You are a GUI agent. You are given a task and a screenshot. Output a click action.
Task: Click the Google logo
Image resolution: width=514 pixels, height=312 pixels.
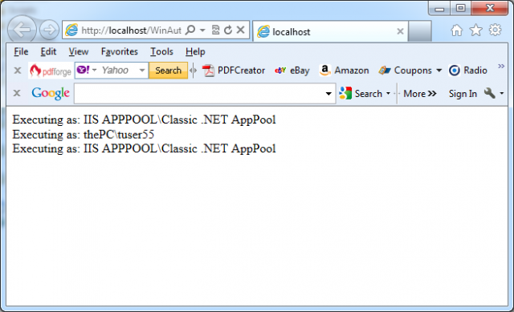tap(51, 93)
